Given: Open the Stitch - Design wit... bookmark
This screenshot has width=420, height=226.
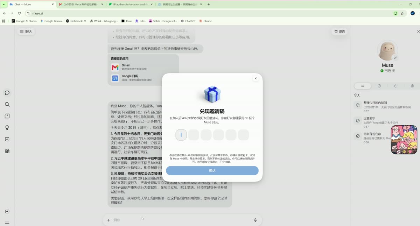Looking at the screenshot, I should coord(163,21).
